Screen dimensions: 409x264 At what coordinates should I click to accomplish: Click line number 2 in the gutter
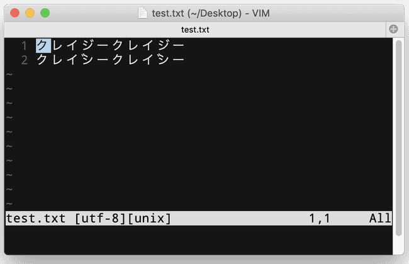click(x=24, y=60)
